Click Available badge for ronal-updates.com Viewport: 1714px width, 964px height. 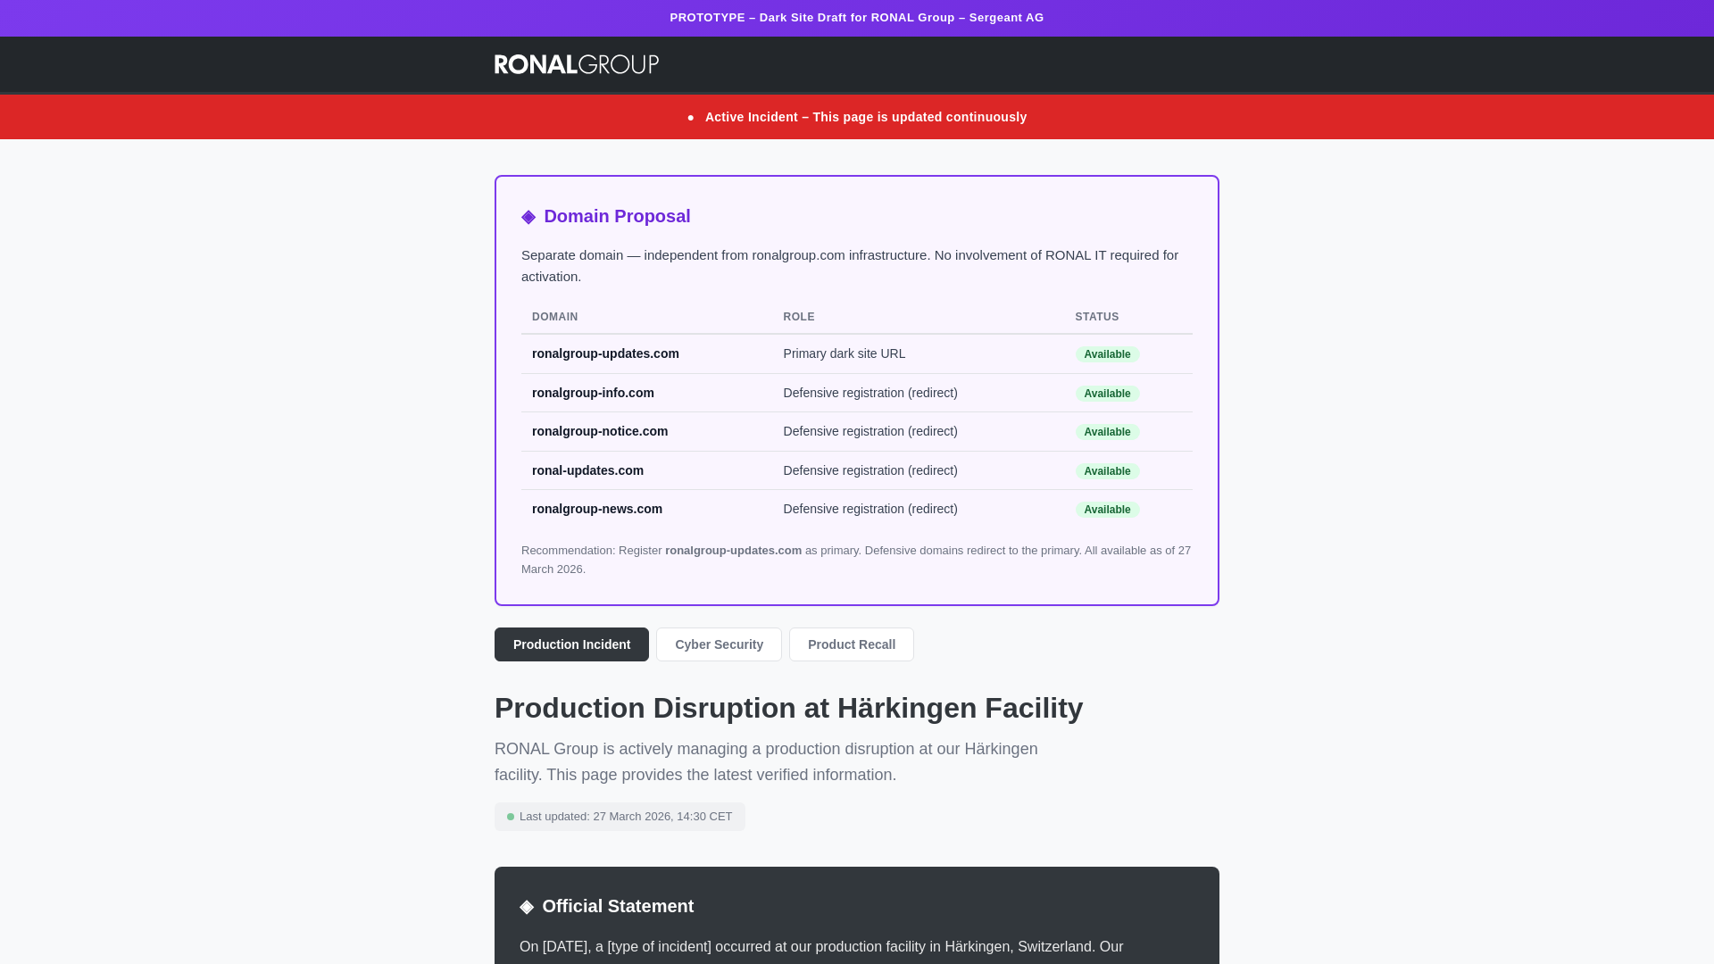[x=1107, y=471]
